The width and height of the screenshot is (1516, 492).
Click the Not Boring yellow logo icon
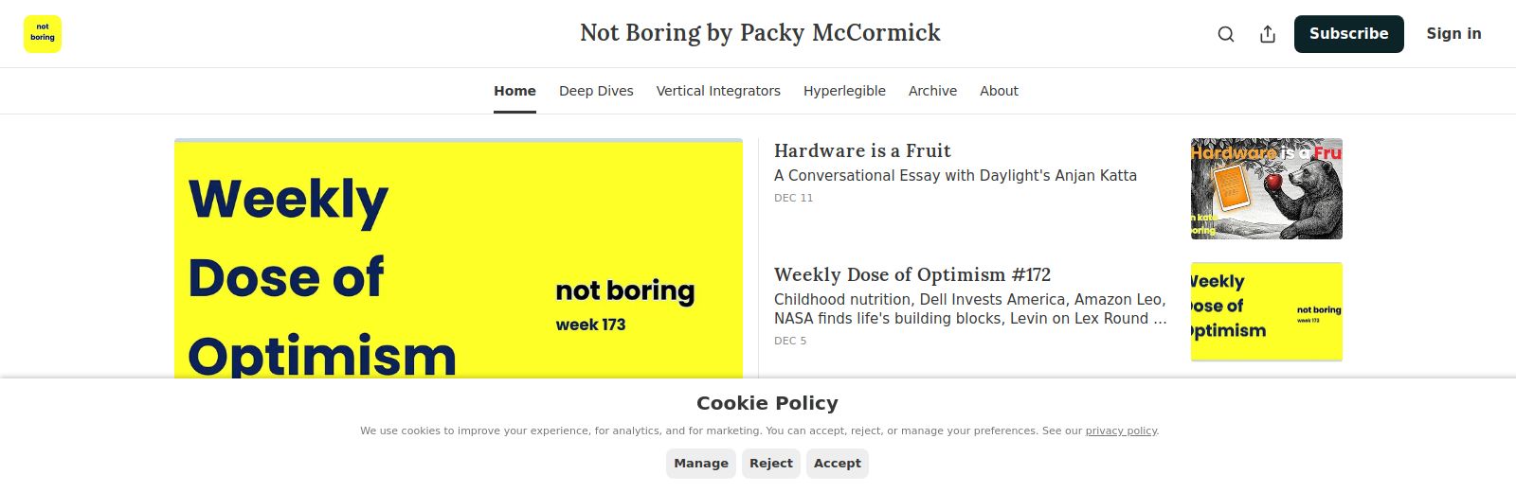[x=43, y=34]
